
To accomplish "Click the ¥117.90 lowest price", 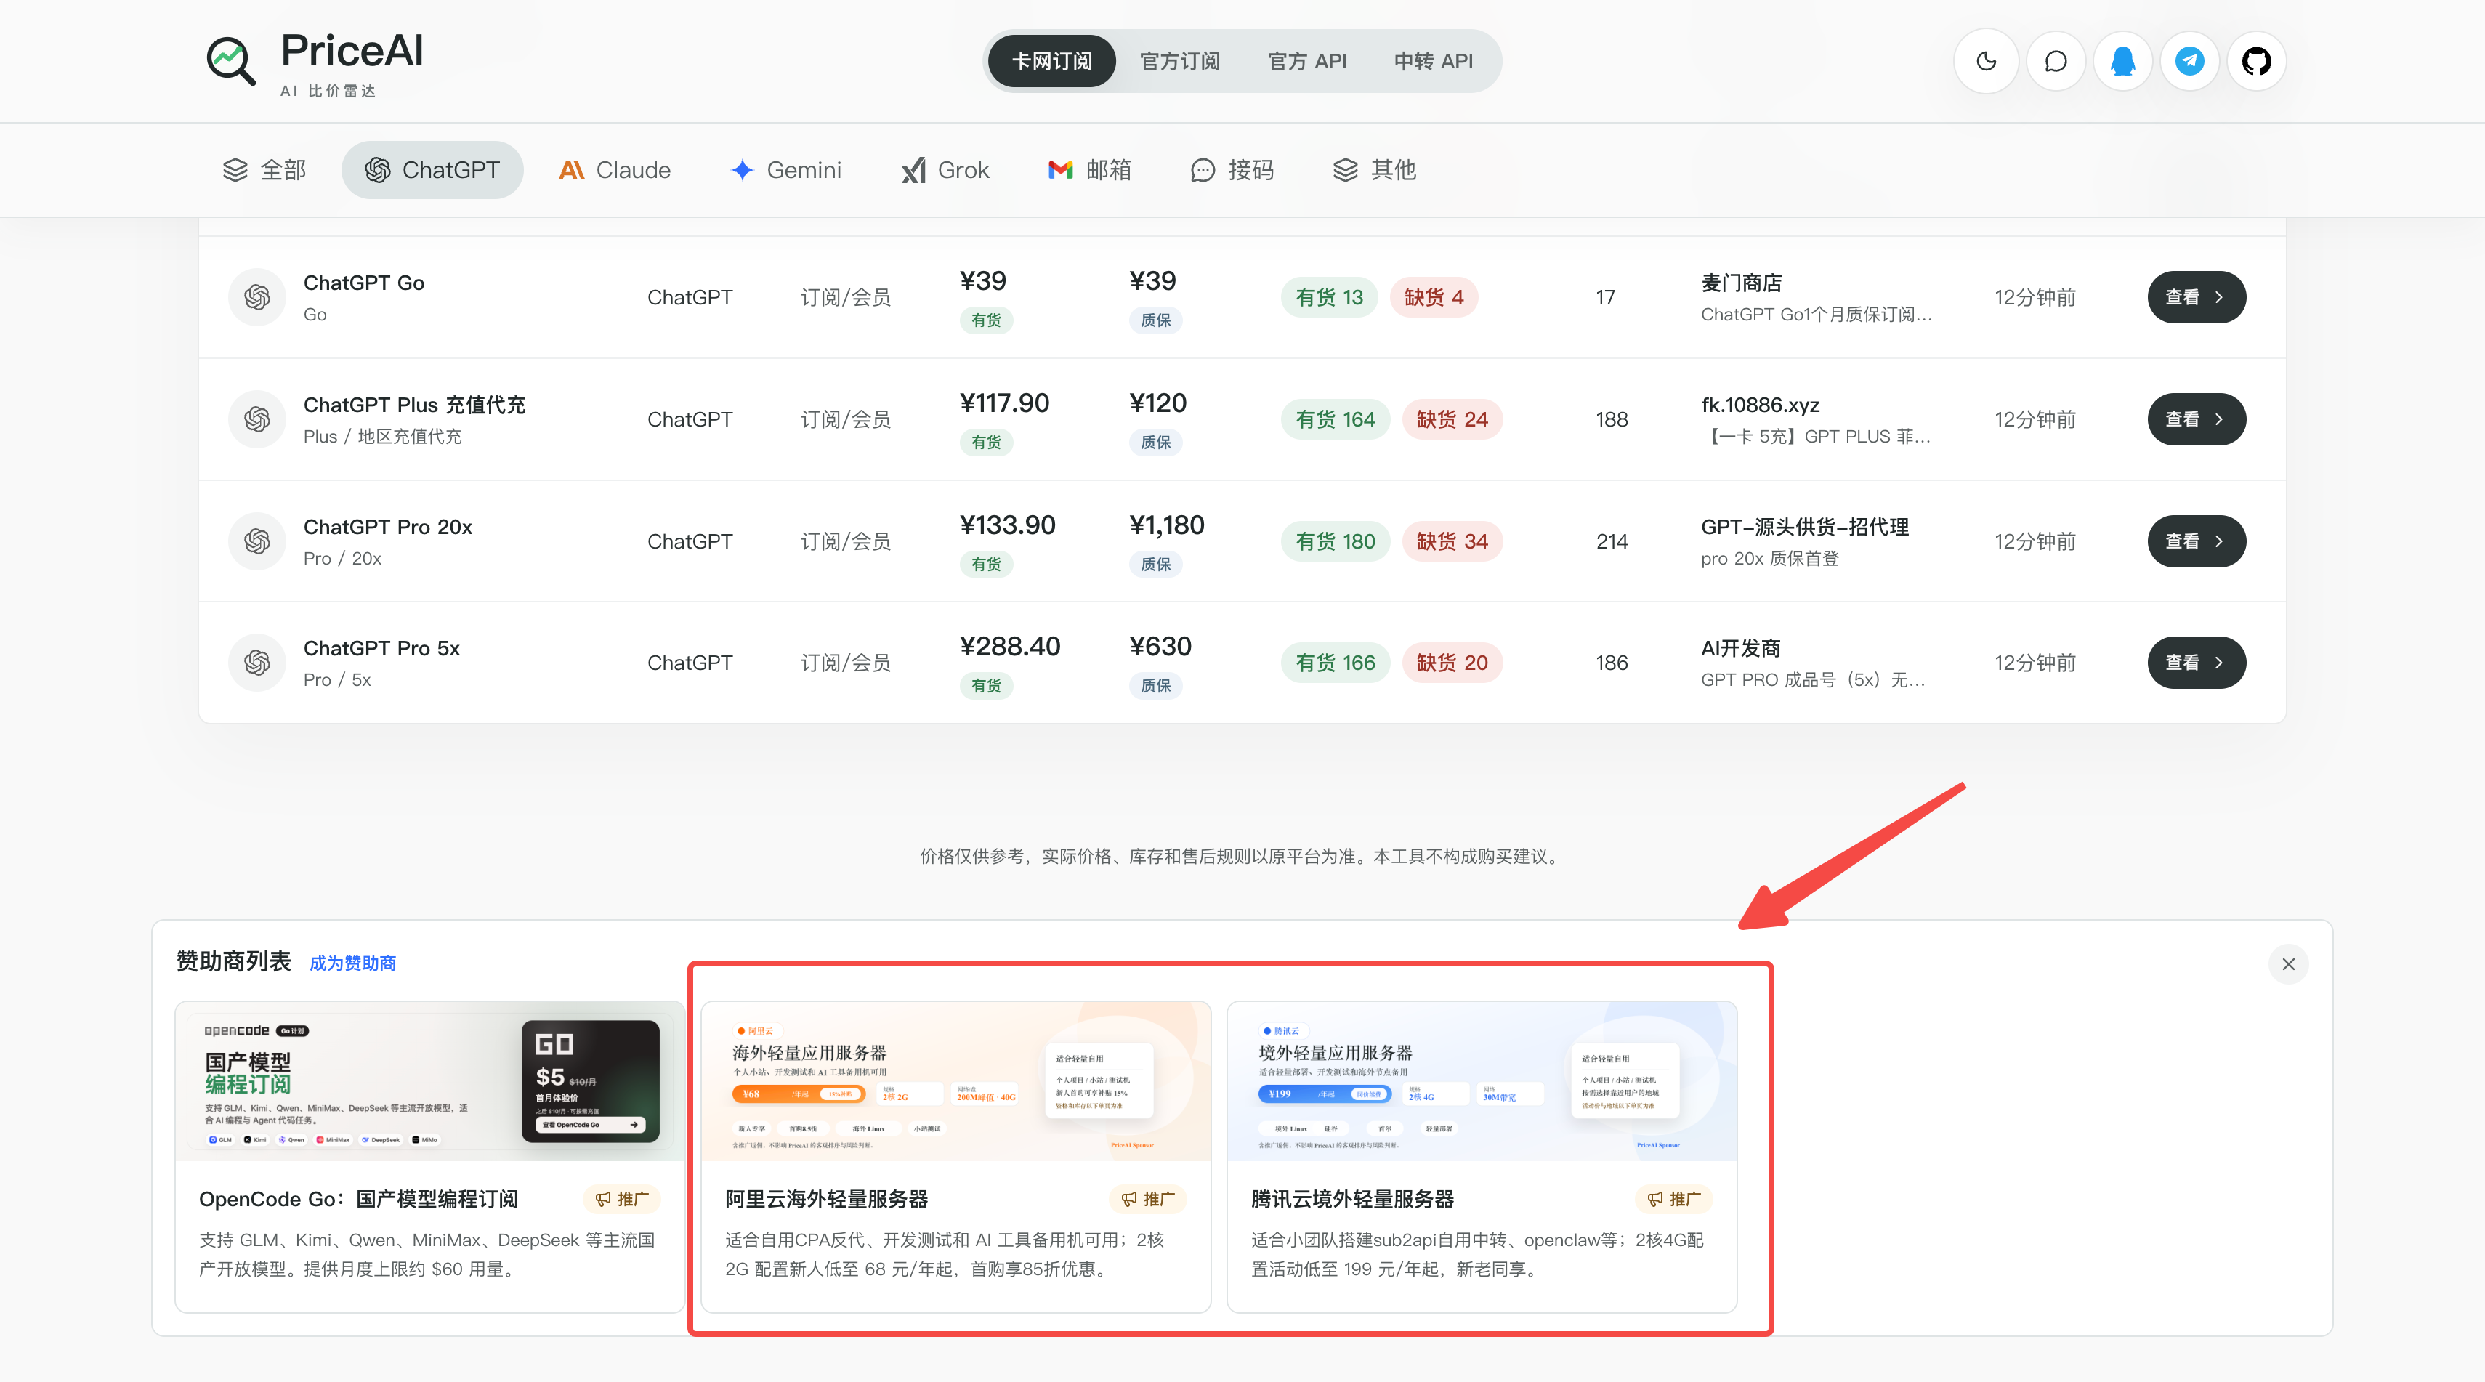I will 1003,403.
